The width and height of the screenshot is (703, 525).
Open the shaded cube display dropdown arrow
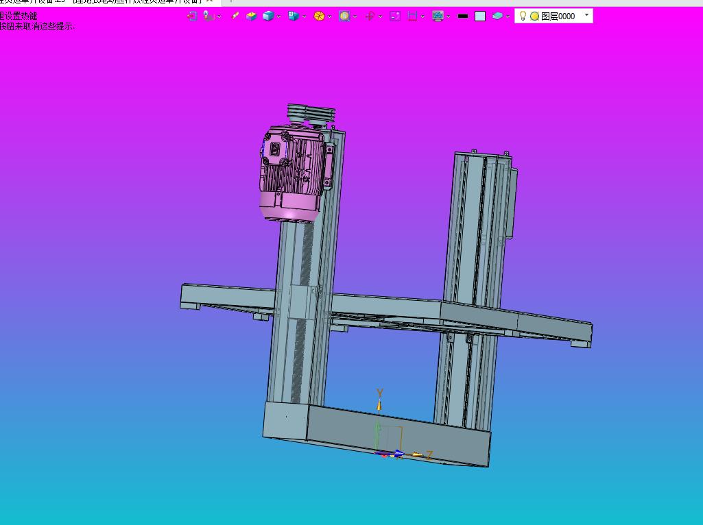click(279, 16)
